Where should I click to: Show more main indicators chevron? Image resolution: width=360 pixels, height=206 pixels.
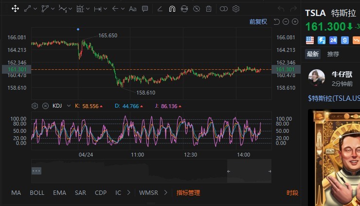[129, 193]
